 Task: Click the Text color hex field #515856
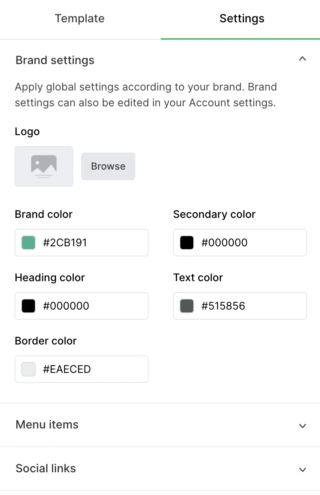251,306
